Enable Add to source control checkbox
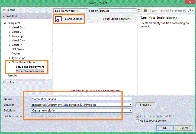This screenshot has width=196, height=134. click(137, 121)
